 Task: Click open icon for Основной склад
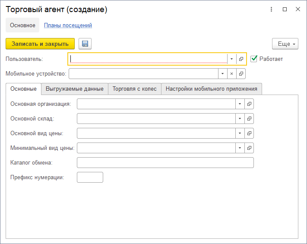(249, 119)
